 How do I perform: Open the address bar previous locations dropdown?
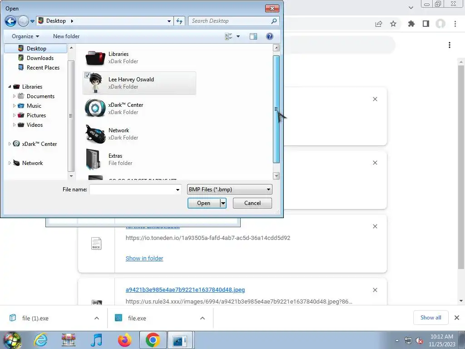tap(169, 21)
